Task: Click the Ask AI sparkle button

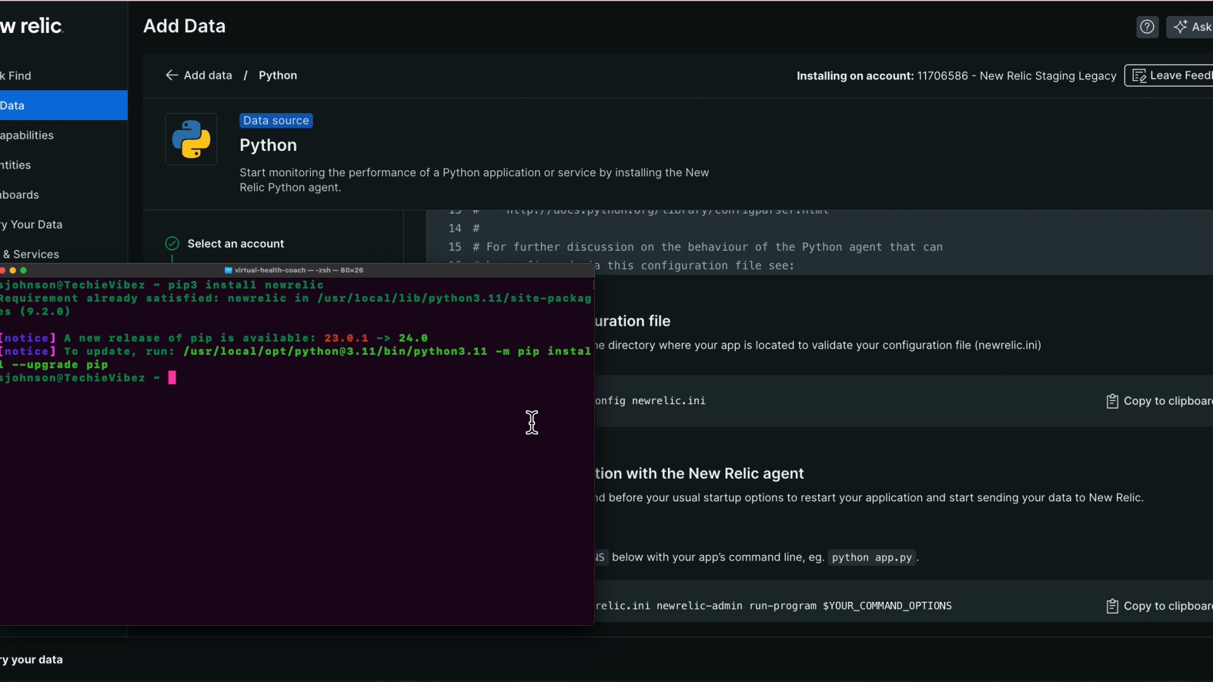Action: [1190, 27]
